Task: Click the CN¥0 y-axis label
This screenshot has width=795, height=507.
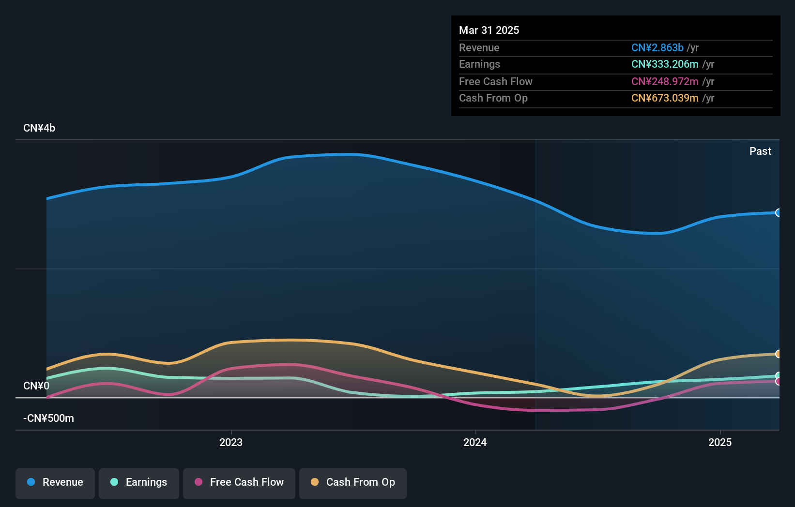Action: 36,386
